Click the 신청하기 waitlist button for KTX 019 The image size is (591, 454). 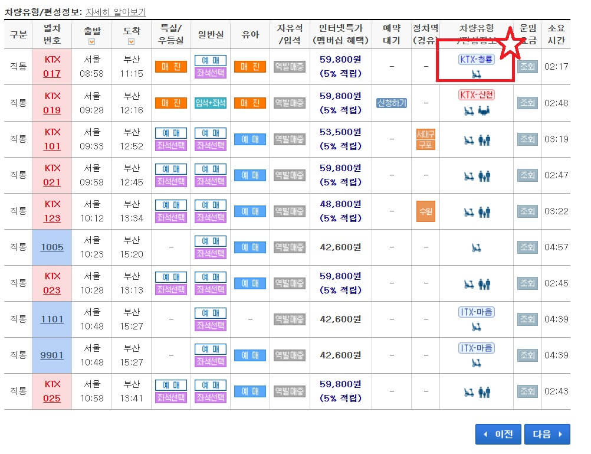392,103
